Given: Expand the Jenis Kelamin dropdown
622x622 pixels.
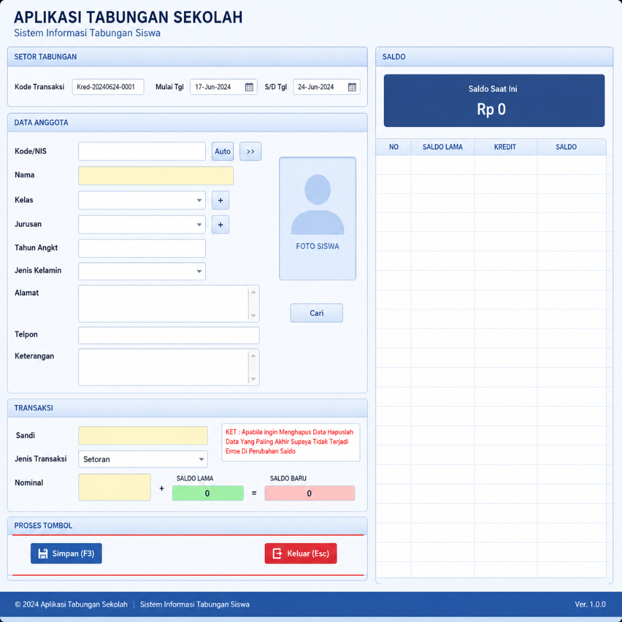Looking at the screenshot, I should tap(199, 272).
